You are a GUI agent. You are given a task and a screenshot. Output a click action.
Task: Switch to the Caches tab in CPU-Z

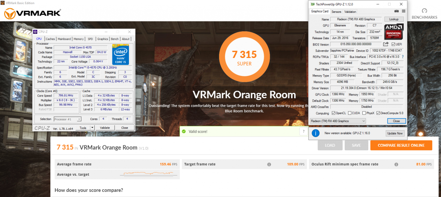(x=50, y=39)
